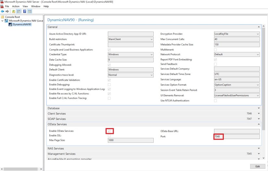The width and height of the screenshot is (268, 171).
Task: Check the Enable Debugging checkbox
Action: [x=109, y=85]
